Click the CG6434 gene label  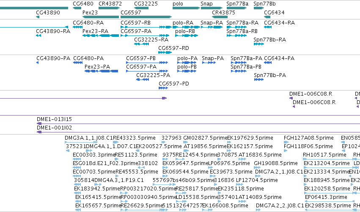point(274,12)
